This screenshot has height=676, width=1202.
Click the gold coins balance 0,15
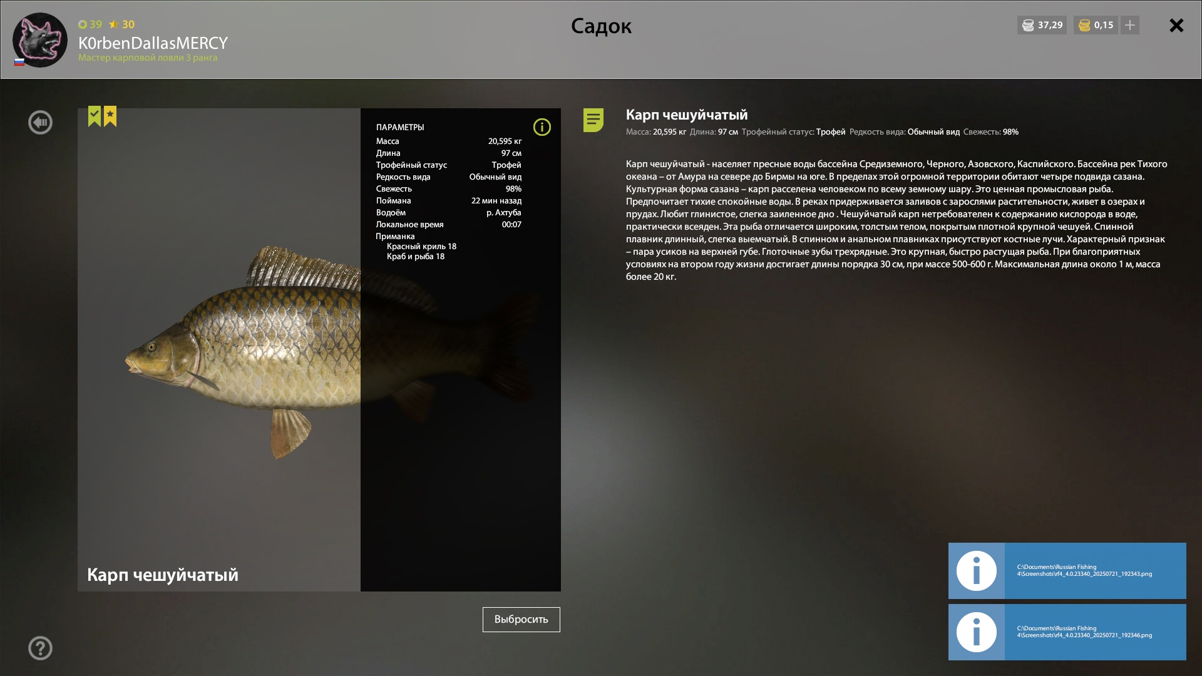pos(1096,25)
